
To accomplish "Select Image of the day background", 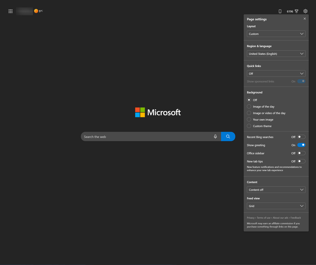I will pyautogui.click(x=249, y=107).
